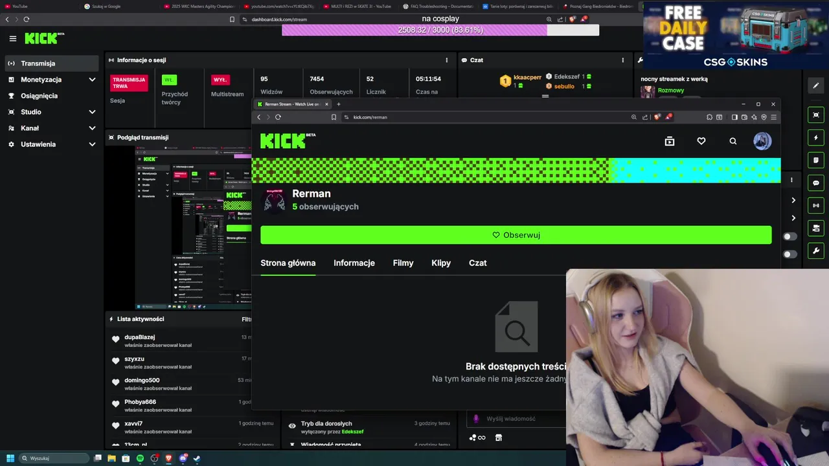Expand the lower right arrow chevron row
This screenshot has width=829, height=466.
tap(793, 218)
